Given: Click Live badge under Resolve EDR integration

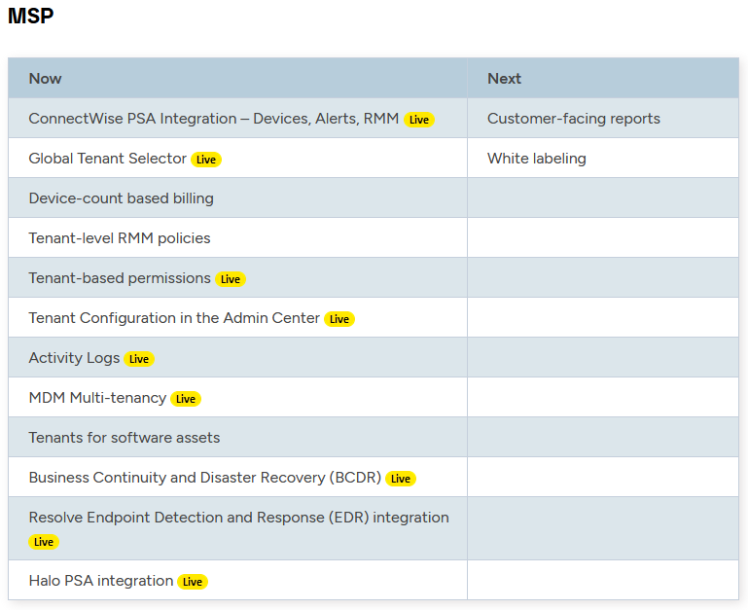Looking at the screenshot, I should (44, 542).
